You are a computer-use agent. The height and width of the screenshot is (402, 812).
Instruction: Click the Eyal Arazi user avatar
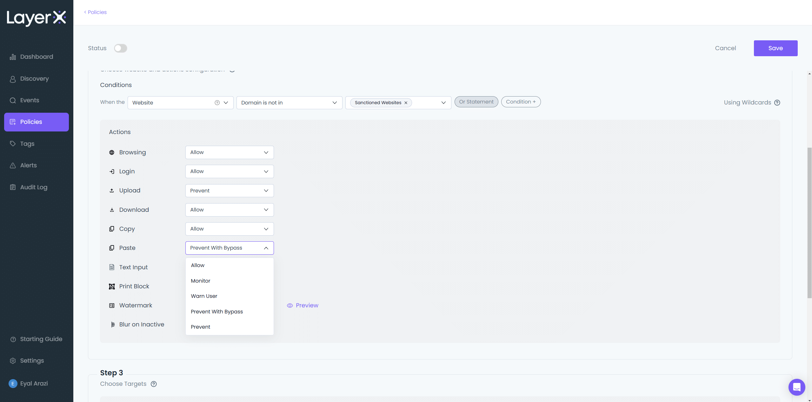point(13,384)
